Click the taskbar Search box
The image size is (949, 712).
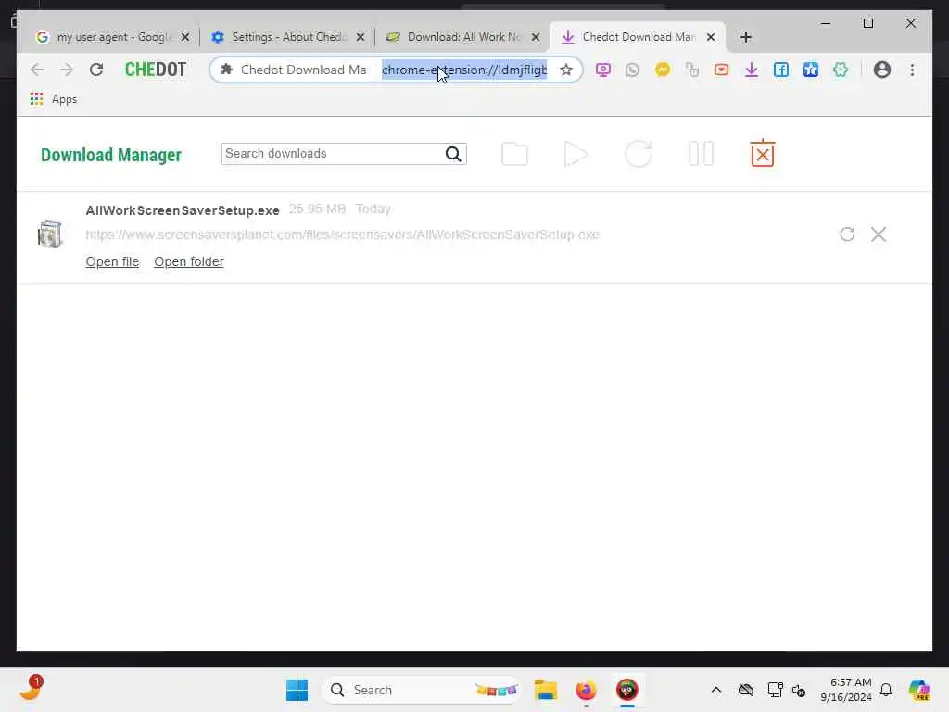click(x=422, y=690)
